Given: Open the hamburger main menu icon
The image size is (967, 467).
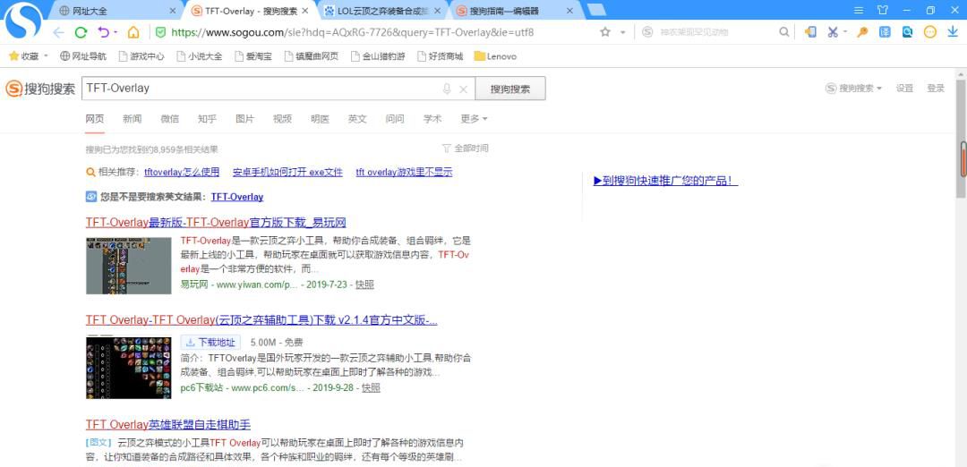Looking at the screenshot, I should click(x=859, y=11).
